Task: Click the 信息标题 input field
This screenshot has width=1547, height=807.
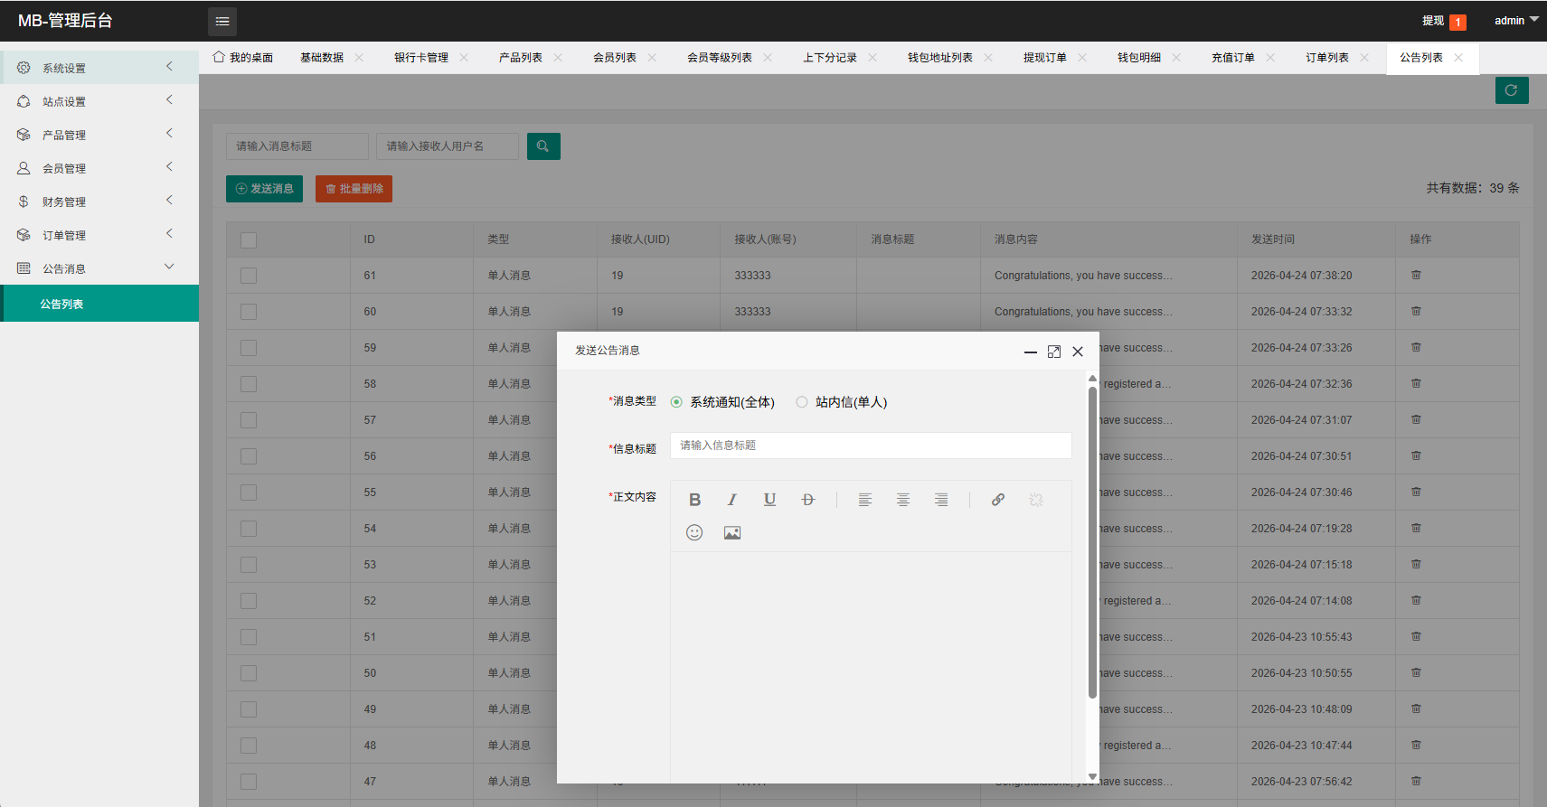Action: (x=871, y=446)
